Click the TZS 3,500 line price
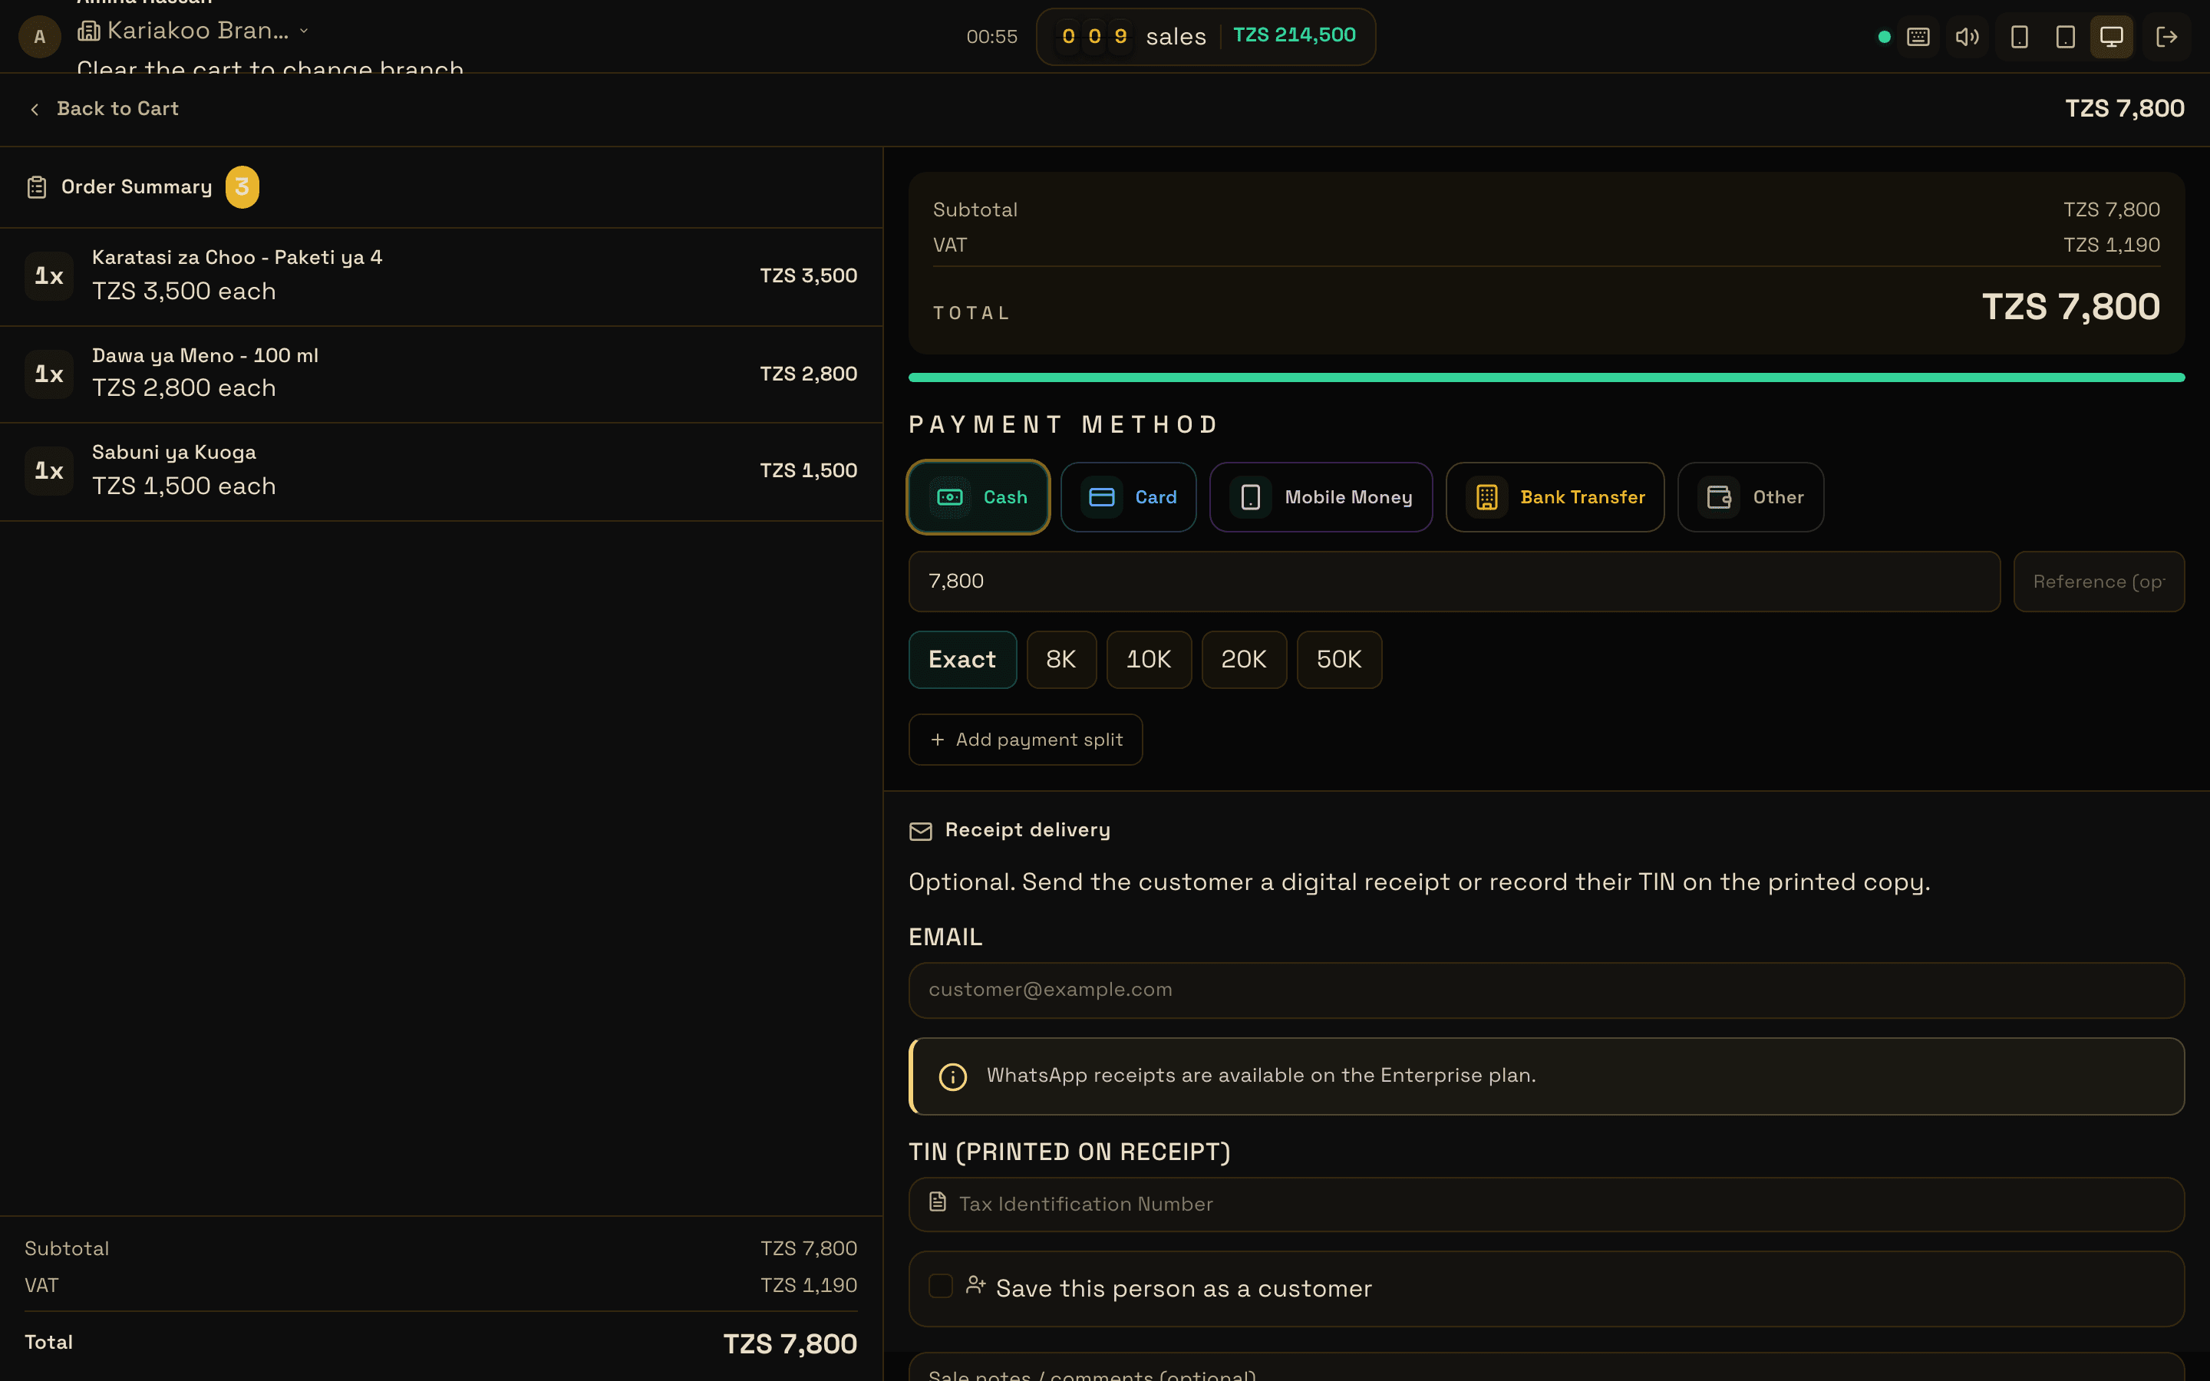Image resolution: width=2210 pixels, height=1381 pixels. point(808,276)
